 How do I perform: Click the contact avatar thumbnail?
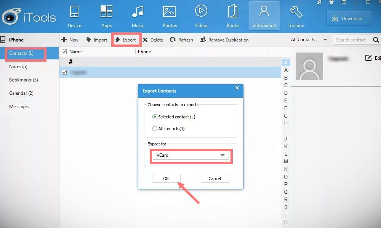click(x=309, y=66)
